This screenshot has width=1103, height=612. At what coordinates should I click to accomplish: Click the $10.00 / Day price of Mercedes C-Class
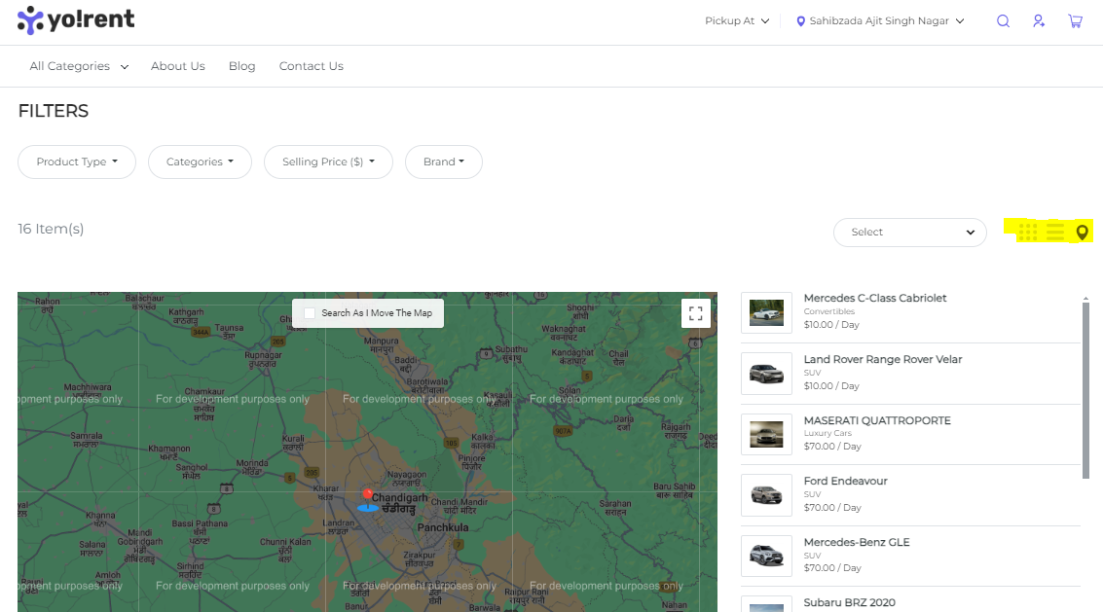(x=831, y=325)
